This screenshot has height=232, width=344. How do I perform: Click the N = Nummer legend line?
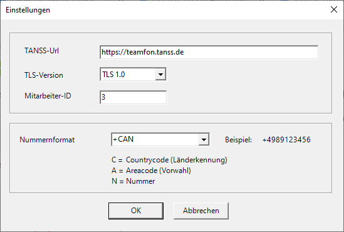(x=133, y=181)
